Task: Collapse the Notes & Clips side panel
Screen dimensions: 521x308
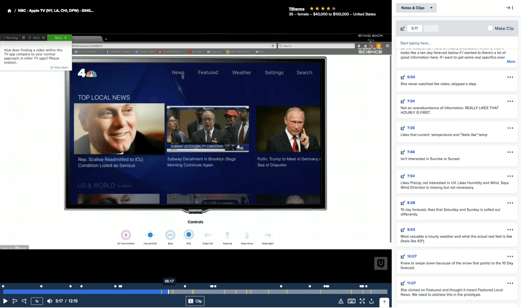Action: tap(509, 8)
